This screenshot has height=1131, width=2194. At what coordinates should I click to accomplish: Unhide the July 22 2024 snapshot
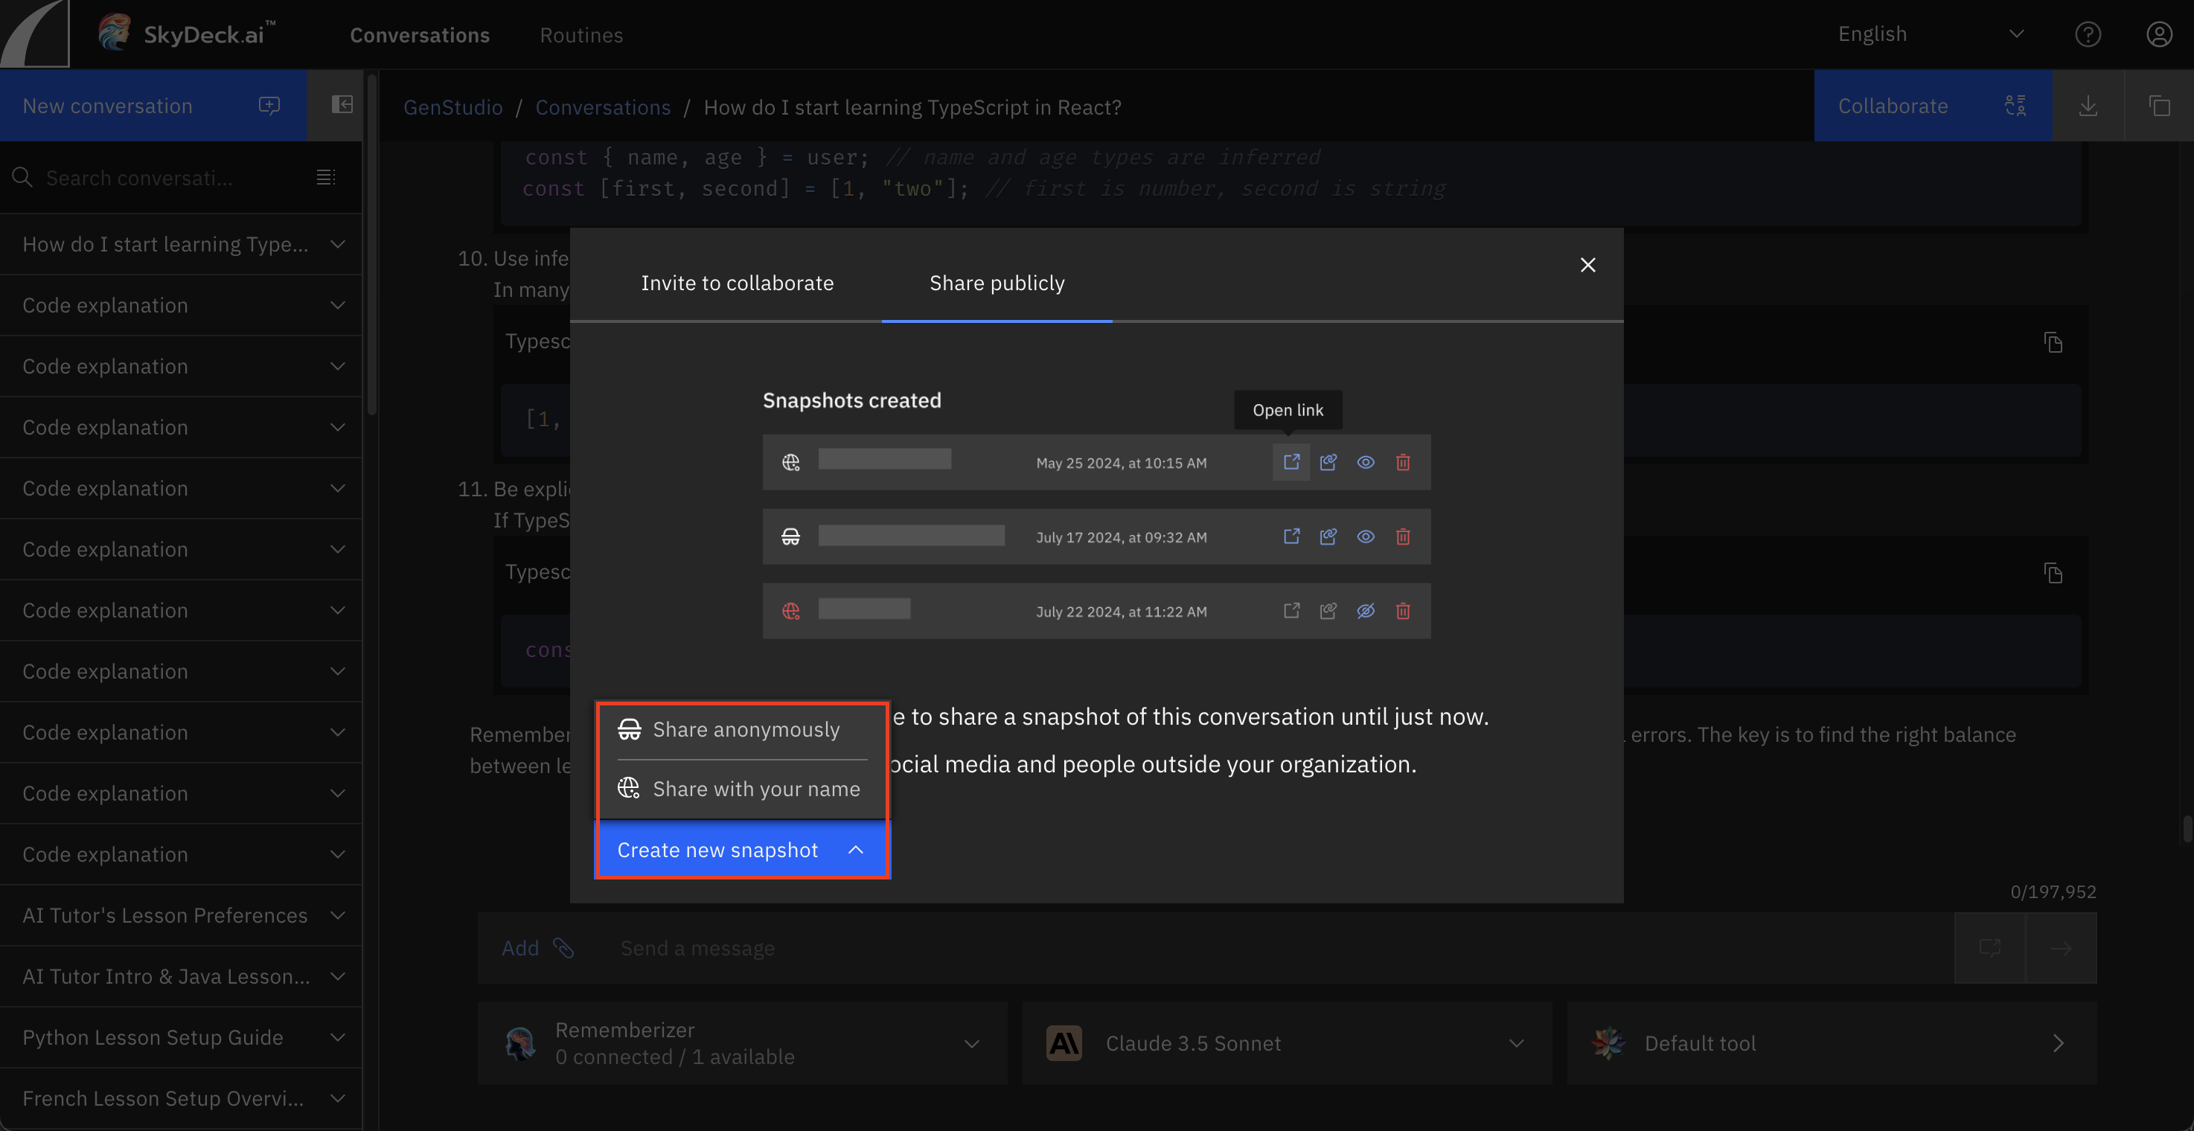point(1365,611)
